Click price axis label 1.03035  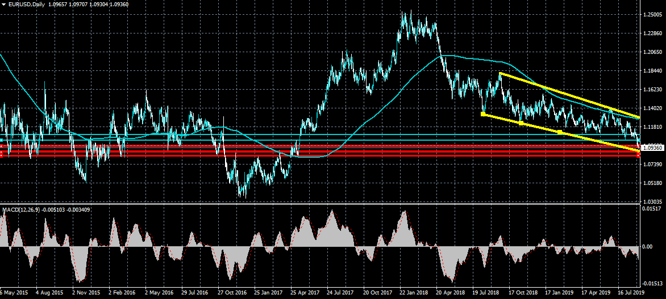click(652, 202)
